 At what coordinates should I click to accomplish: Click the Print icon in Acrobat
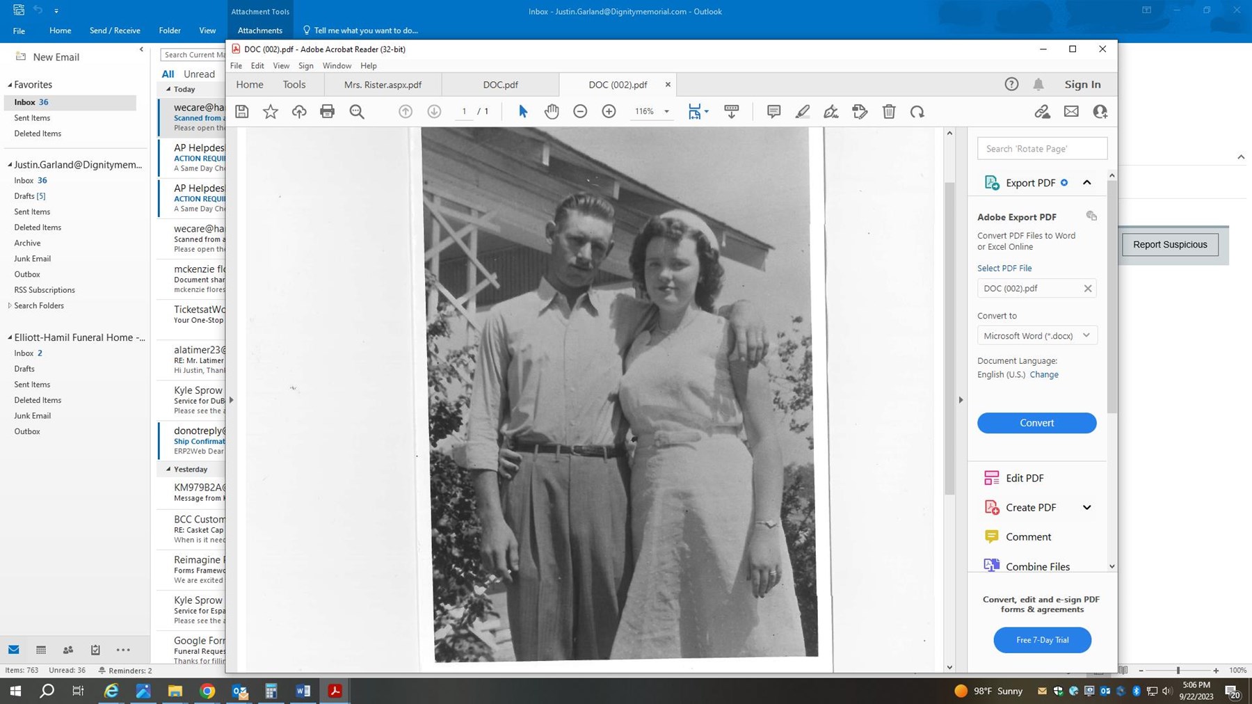(327, 111)
